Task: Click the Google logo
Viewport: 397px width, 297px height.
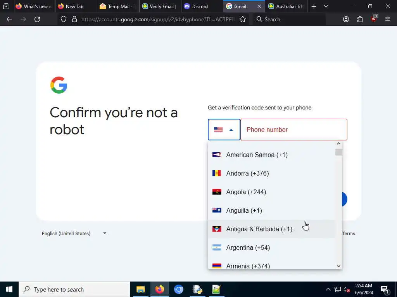Action: tap(59, 85)
